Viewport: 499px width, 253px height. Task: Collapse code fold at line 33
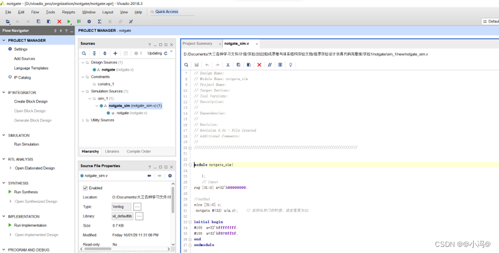190,222
